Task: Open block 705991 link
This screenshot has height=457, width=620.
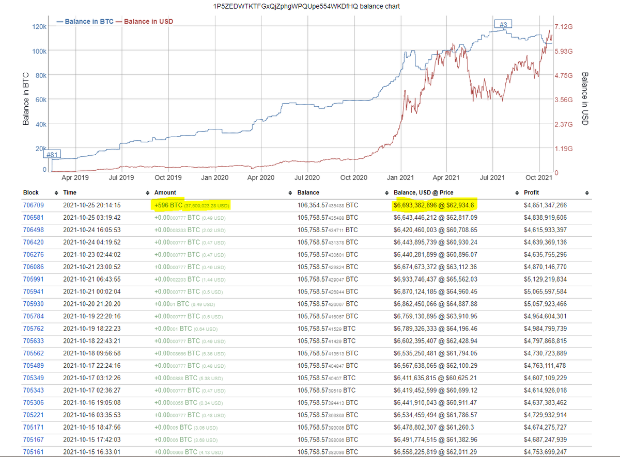Action: coord(34,279)
